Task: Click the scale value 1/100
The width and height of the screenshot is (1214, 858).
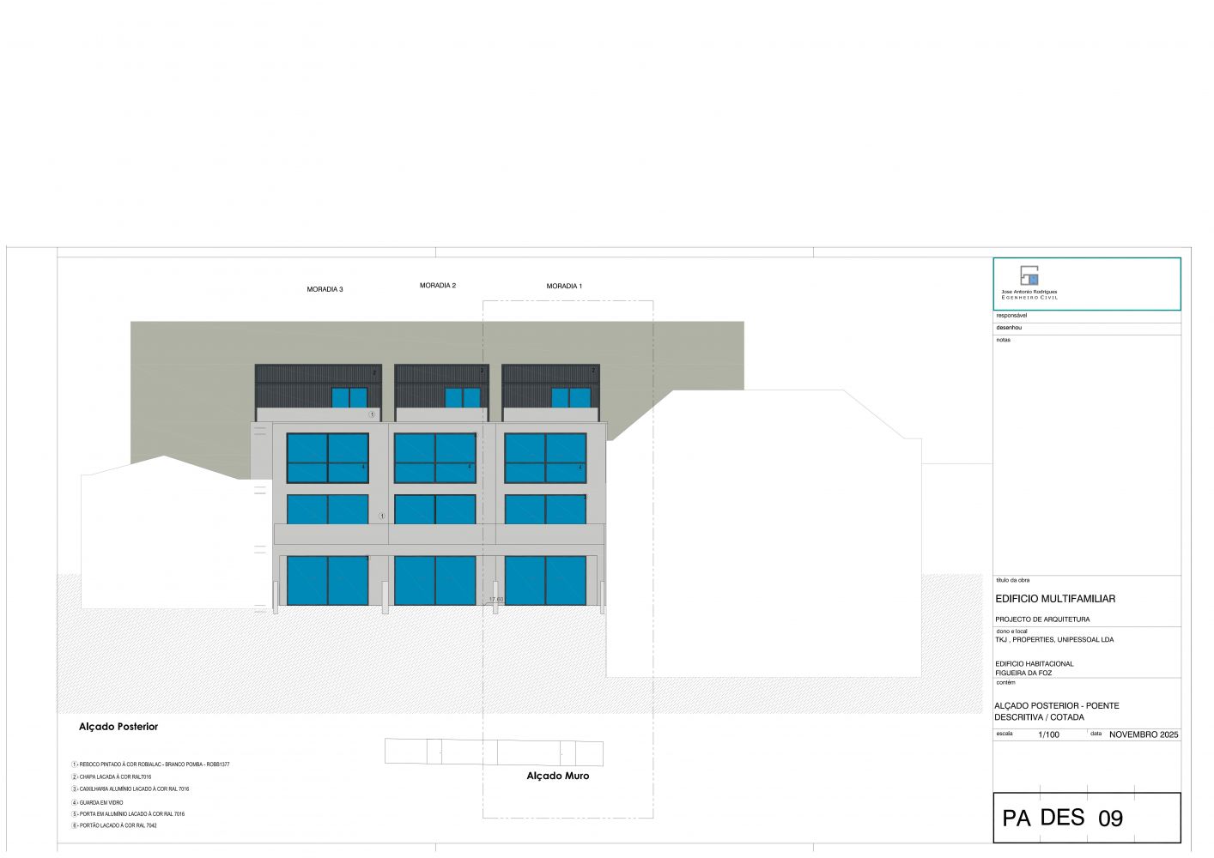Action: 1048,734
